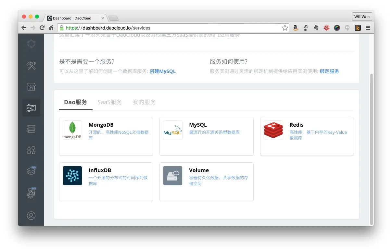
Task: Click Redis description about Key-Value 数据库
Action: pyautogui.click(x=318, y=135)
